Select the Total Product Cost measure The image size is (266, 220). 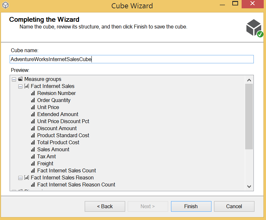pyautogui.click(x=58, y=143)
